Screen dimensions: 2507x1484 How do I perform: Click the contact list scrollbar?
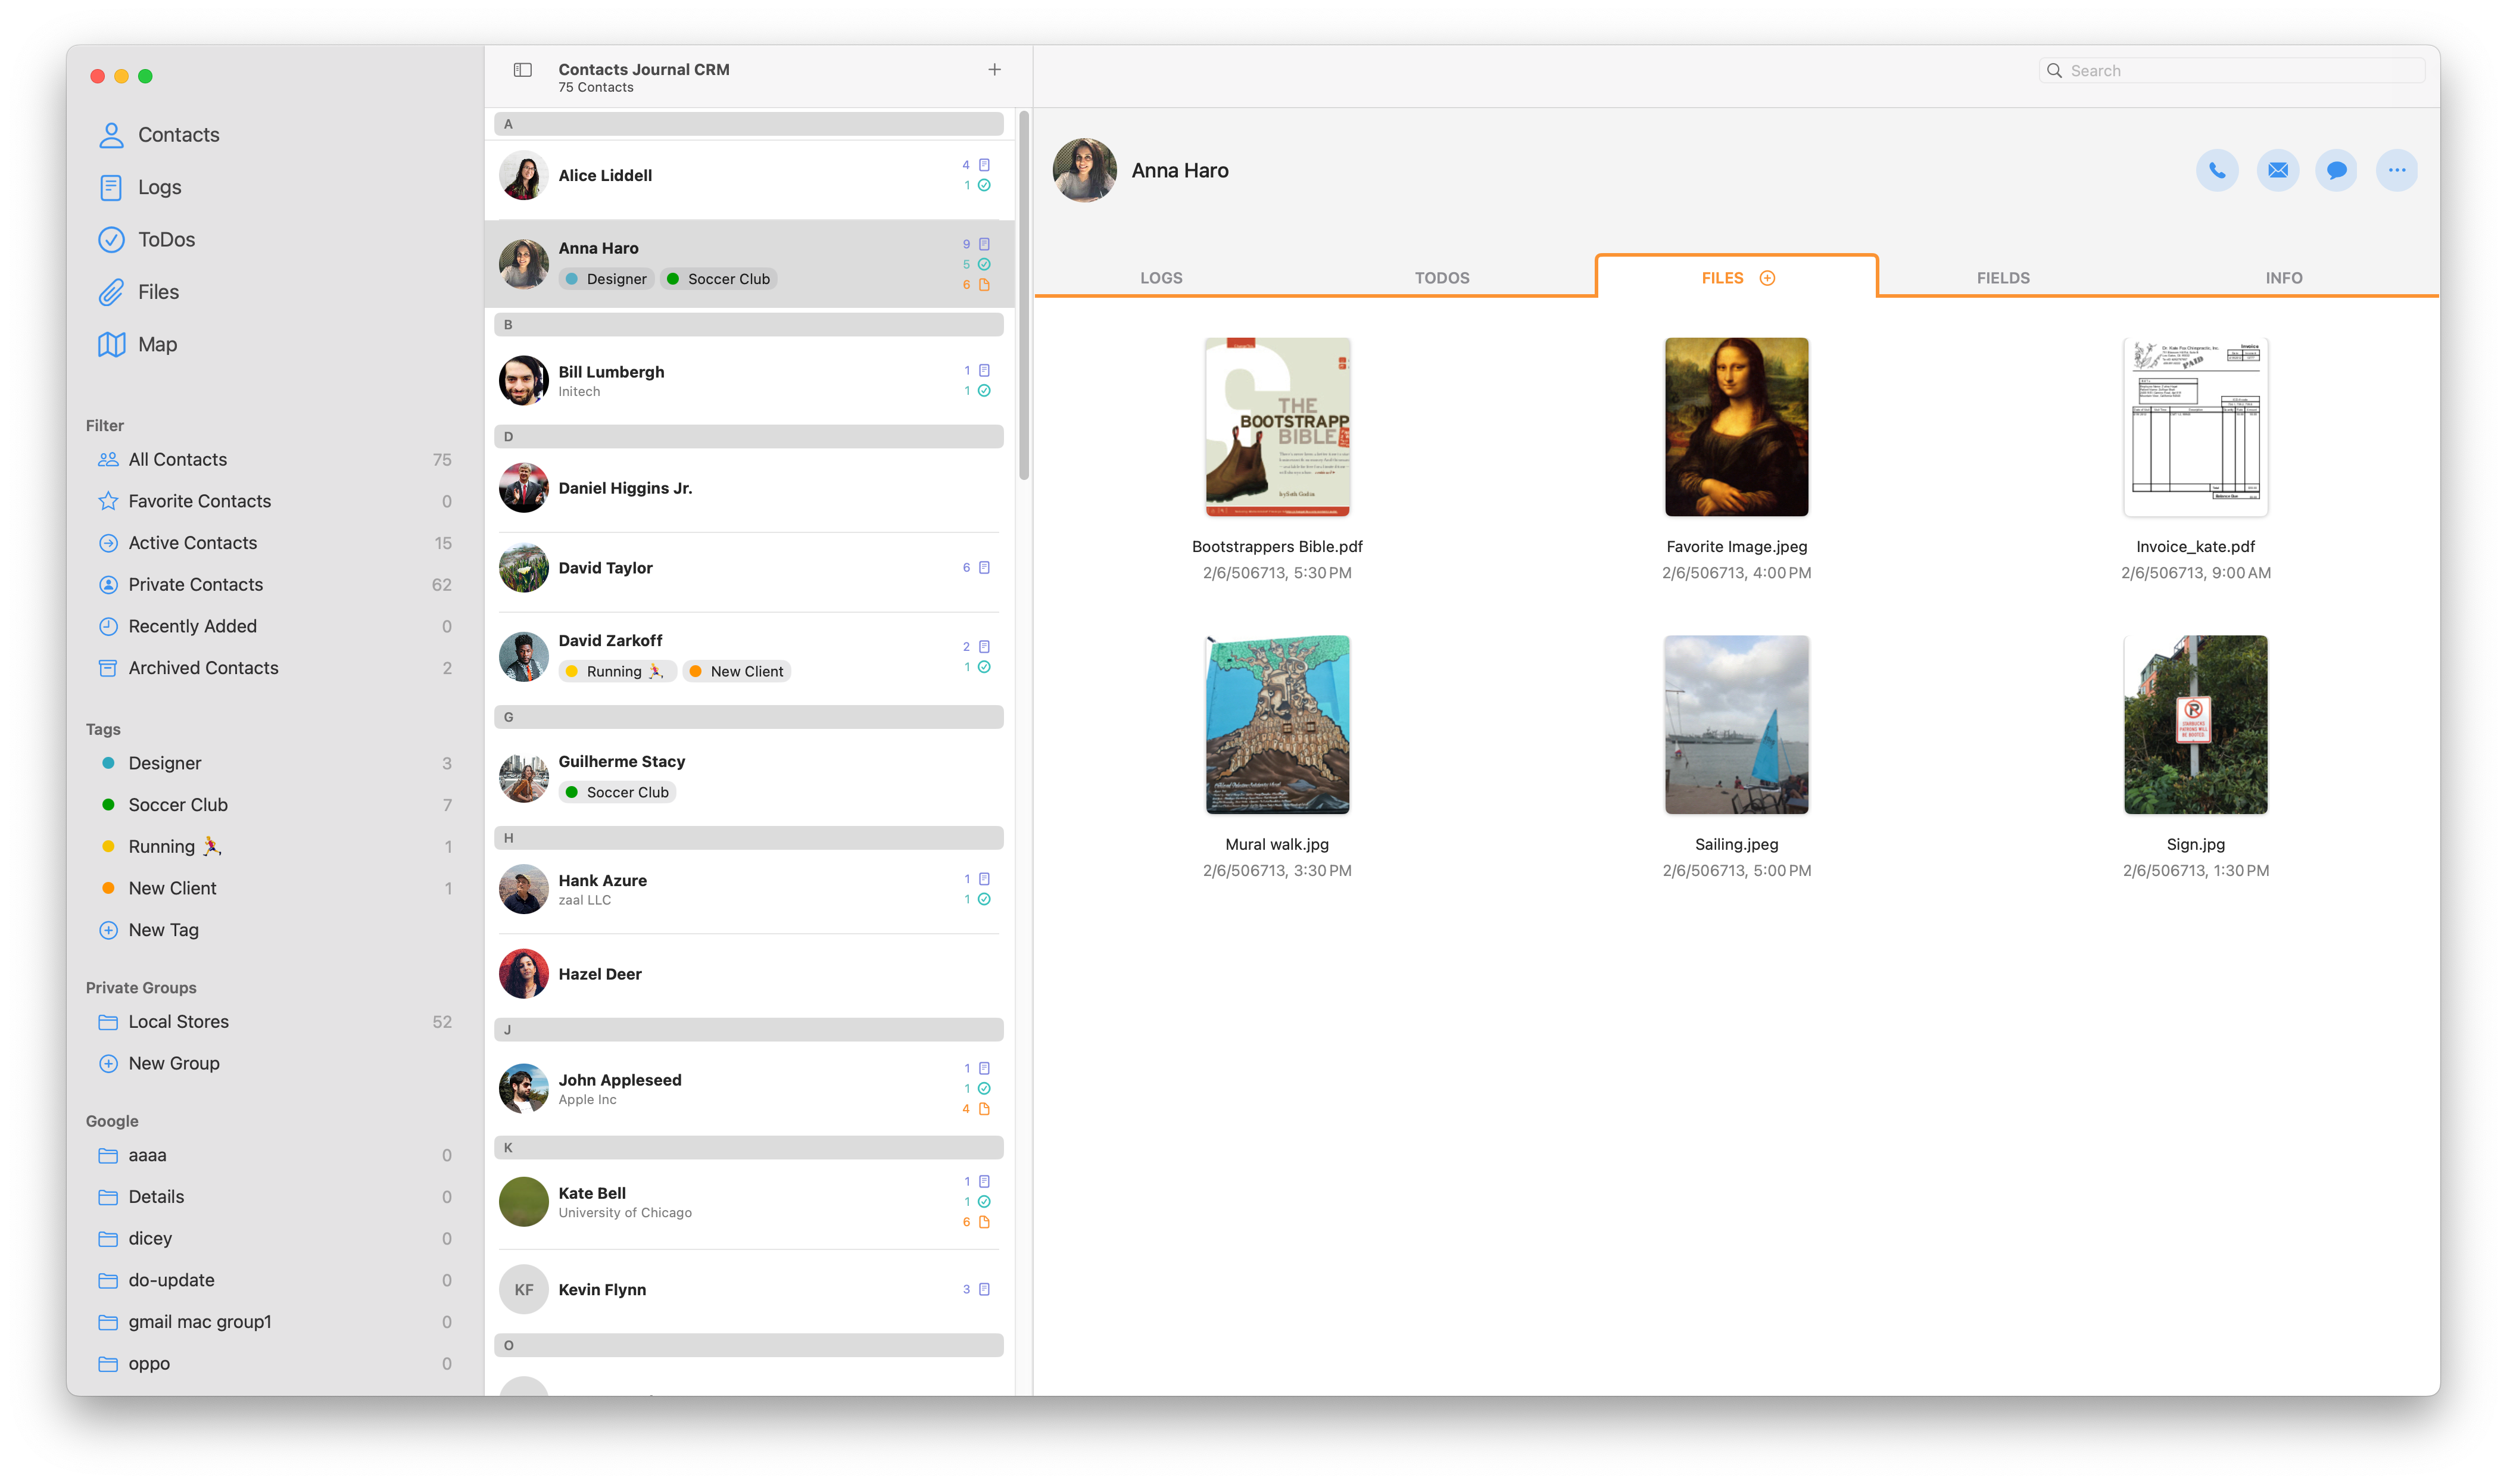pyautogui.click(x=1023, y=296)
